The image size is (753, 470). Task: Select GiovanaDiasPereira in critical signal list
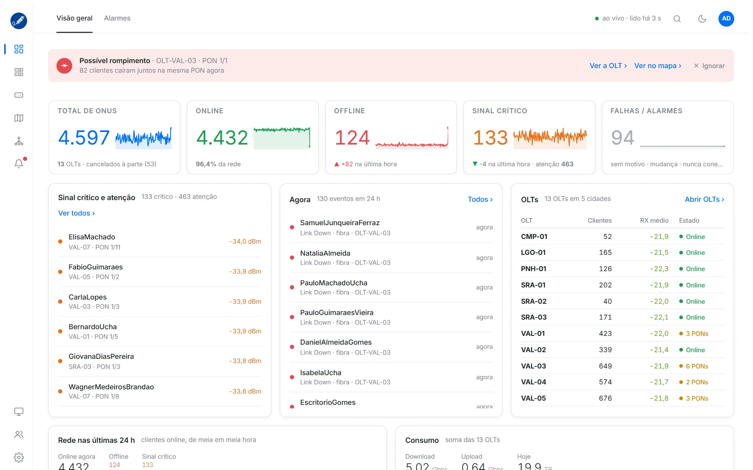click(x=160, y=361)
